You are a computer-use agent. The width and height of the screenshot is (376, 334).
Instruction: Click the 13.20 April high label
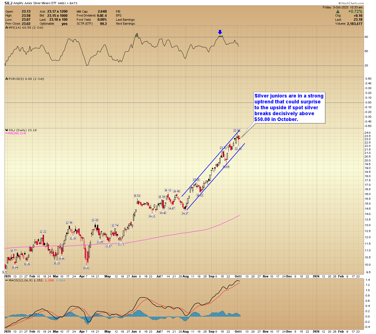pyautogui.click(x=95, y=220)
